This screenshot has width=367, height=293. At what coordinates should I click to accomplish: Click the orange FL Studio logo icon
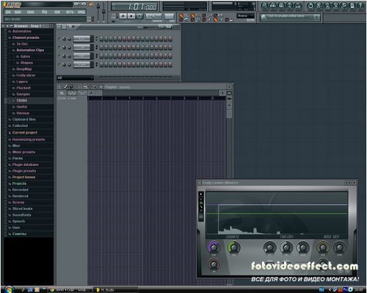[x=4, y=4]
